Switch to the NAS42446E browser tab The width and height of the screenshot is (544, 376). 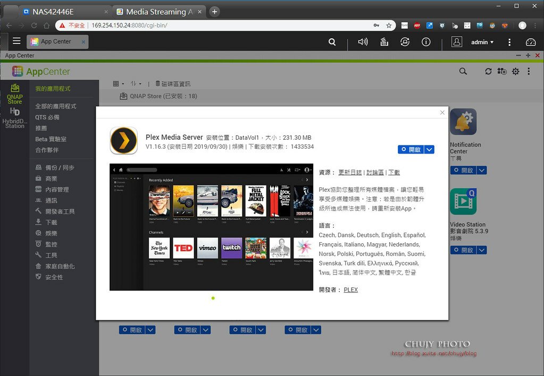point(65,12)
